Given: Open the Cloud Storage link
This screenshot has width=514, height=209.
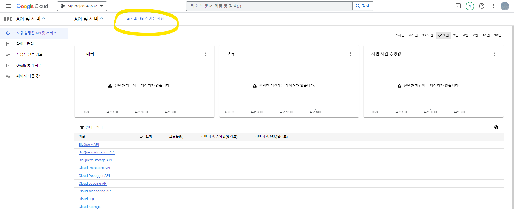Looking at the screenshot, I should point(90,207).
